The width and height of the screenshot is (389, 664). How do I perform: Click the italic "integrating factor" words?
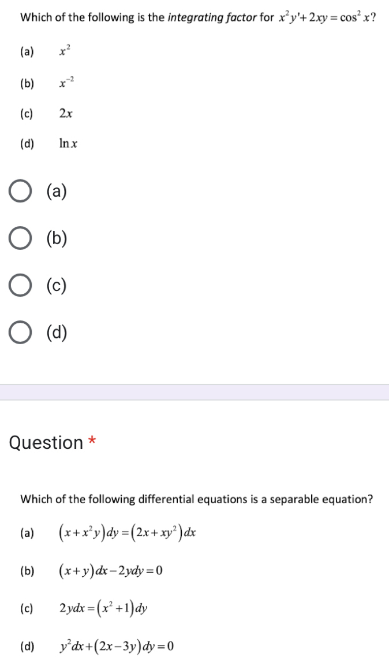point(212,17)
